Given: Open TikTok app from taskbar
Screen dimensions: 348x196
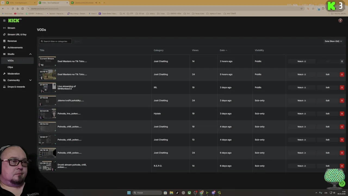Looking at the screenshot, I should point(177,193).
